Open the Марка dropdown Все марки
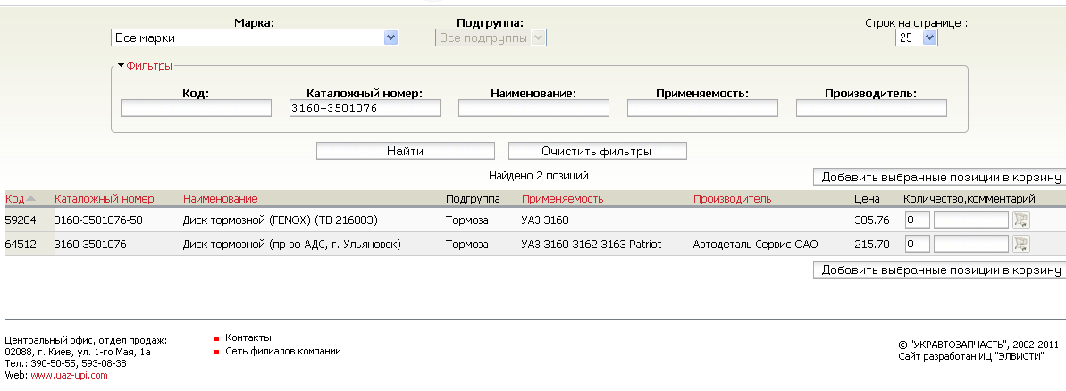The height and width of the screenshot is (391, 1066). 255,38
